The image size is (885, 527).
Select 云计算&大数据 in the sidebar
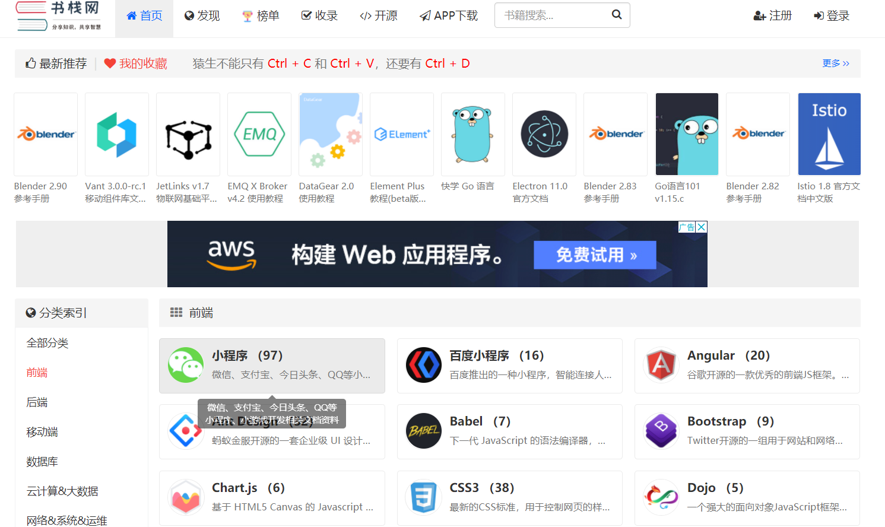tap(62, 491)
